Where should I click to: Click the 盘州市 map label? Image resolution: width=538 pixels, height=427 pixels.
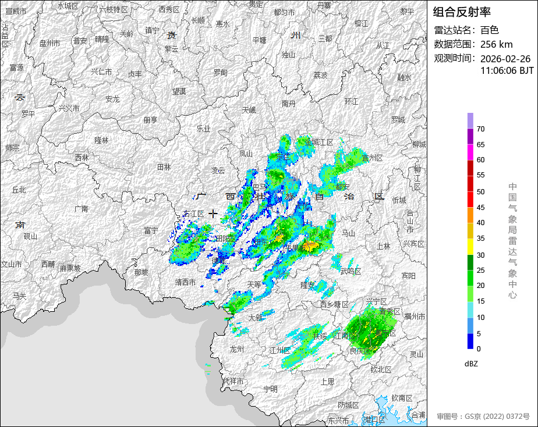[x=49, y=43]
